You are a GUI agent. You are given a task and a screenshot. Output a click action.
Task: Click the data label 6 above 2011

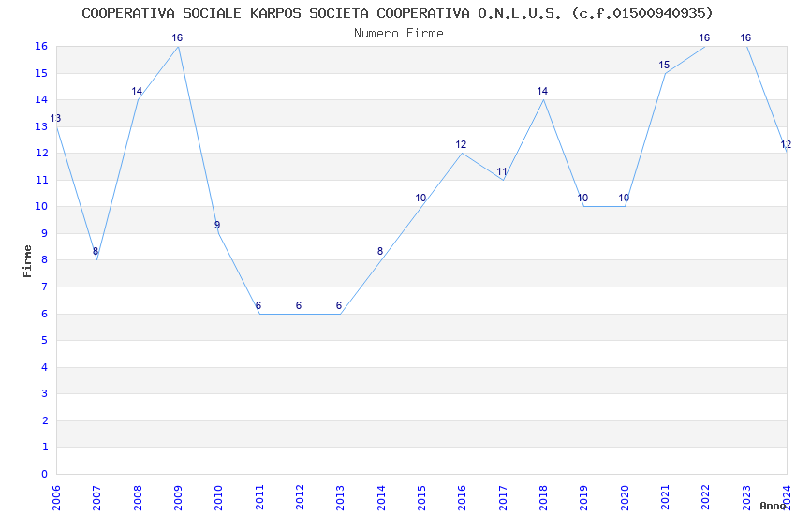258,305
